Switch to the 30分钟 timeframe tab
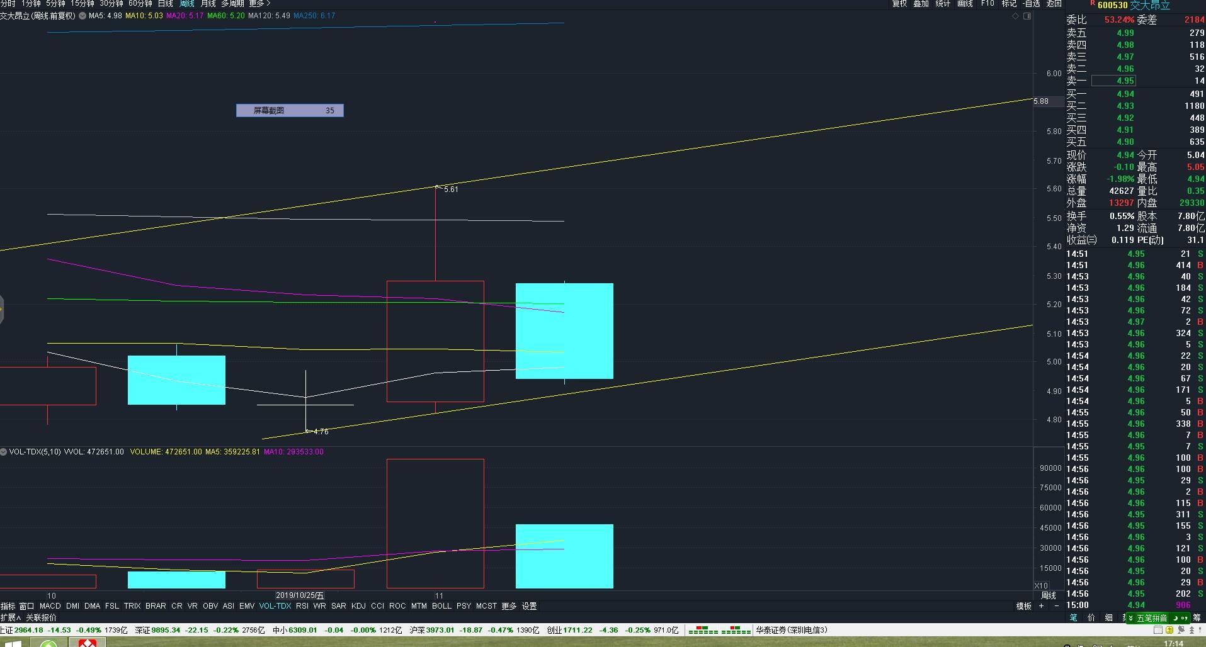The width and height of the screenshot is (1206, 647). (x=111, y=4)
